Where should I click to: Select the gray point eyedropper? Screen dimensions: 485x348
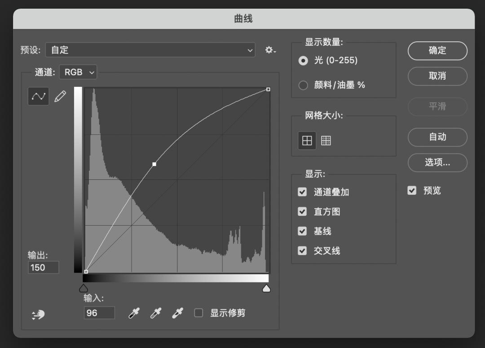click(155, 312)
